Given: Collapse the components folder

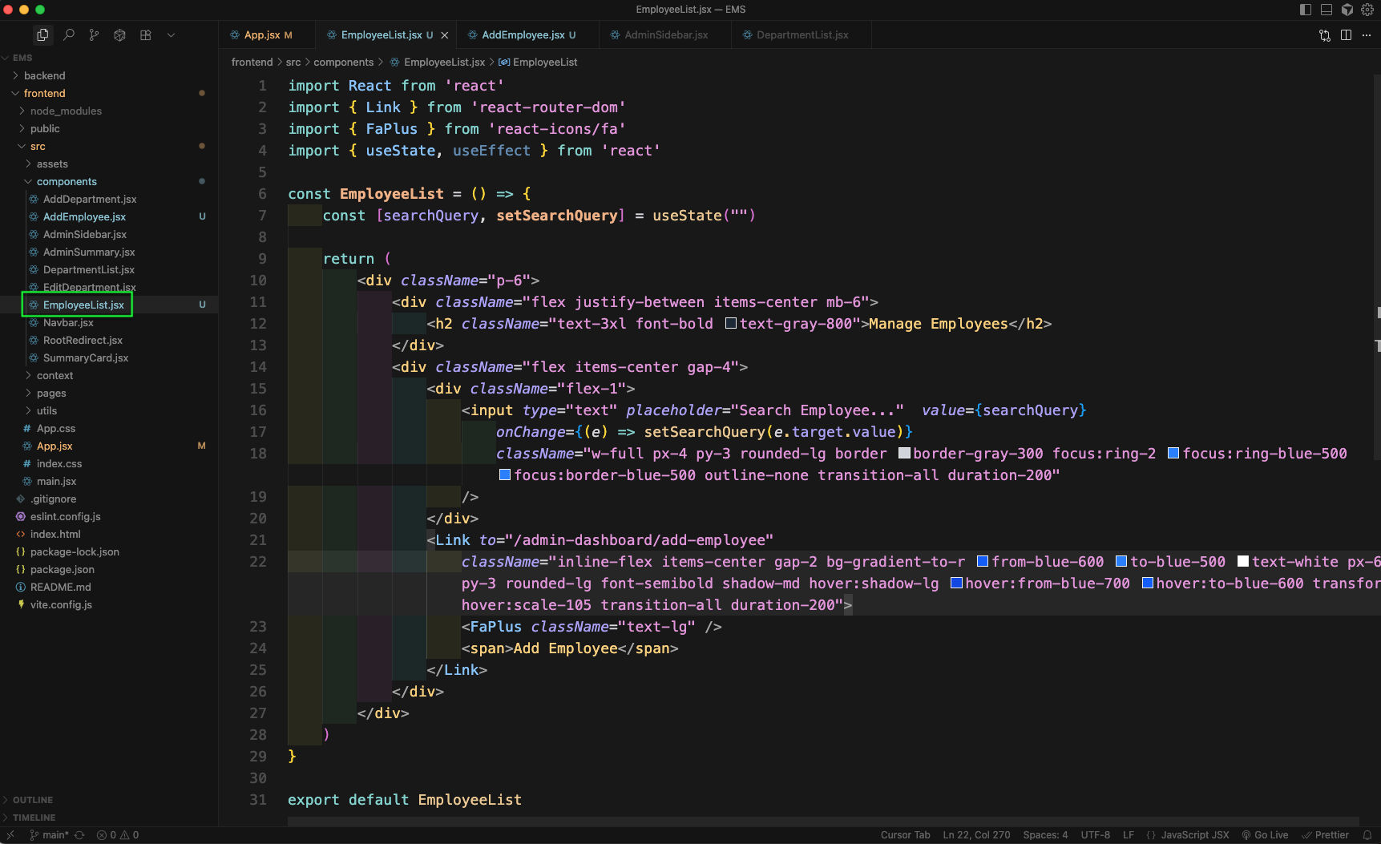Looking at the screenshot, I should [109, 181].
